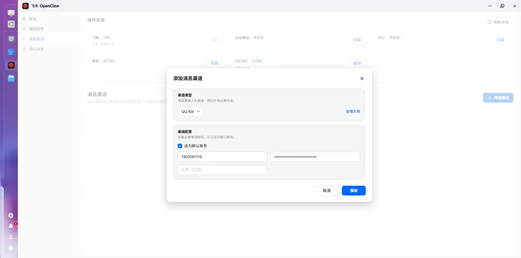
Task: Click the OpenClaw logo in the title bar
Action: (26, 6)
